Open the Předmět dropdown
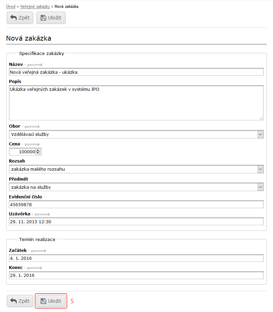Image resolution: width=273 pixels, height=312 pixels. 136,187
